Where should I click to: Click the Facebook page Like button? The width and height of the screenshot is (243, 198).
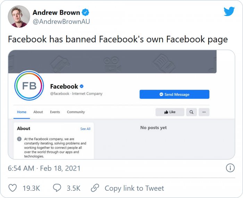point(170,112)
